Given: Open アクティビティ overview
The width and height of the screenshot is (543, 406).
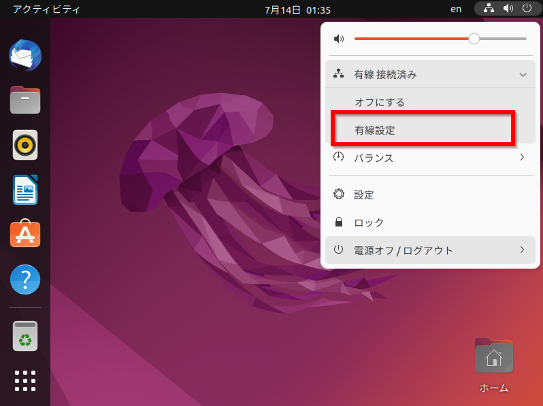Looking at the screenshot, I should tap(46, 9).
